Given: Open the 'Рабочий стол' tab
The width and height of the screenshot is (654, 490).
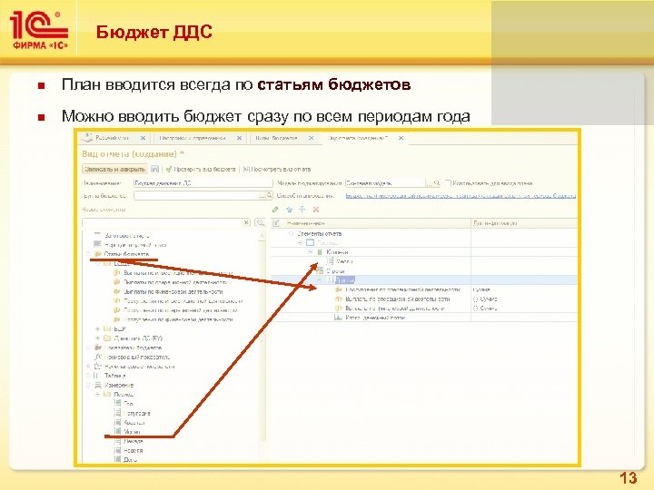Looking at the screenshot, I should [x=112, y=138].
